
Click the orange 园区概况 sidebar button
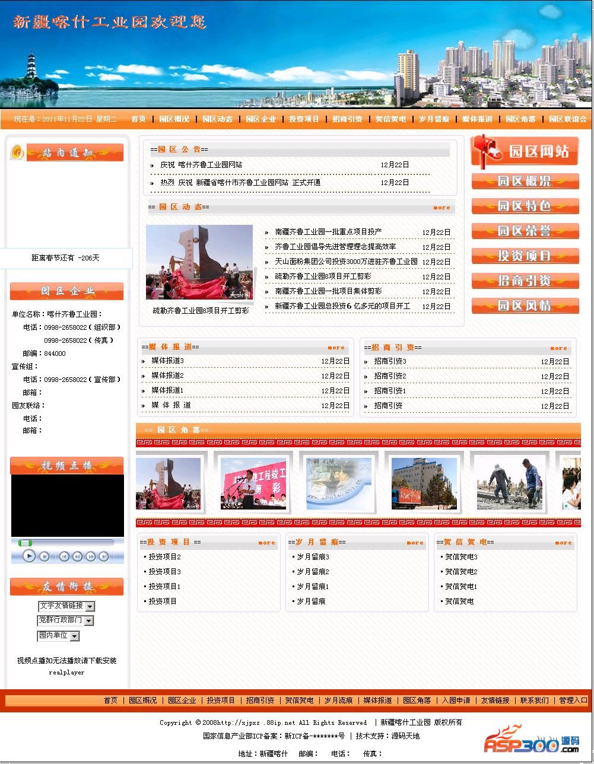tap(525, 181)
